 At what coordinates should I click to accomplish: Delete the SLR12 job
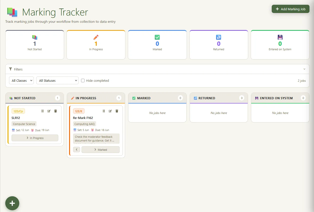click(56, 111)
